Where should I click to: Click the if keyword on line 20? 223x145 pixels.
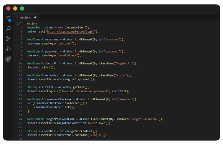coord(29,103)
